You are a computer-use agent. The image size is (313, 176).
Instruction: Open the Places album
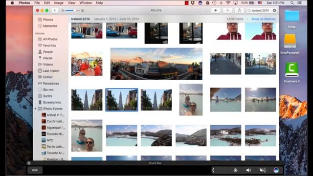click(x=48, y=58)
